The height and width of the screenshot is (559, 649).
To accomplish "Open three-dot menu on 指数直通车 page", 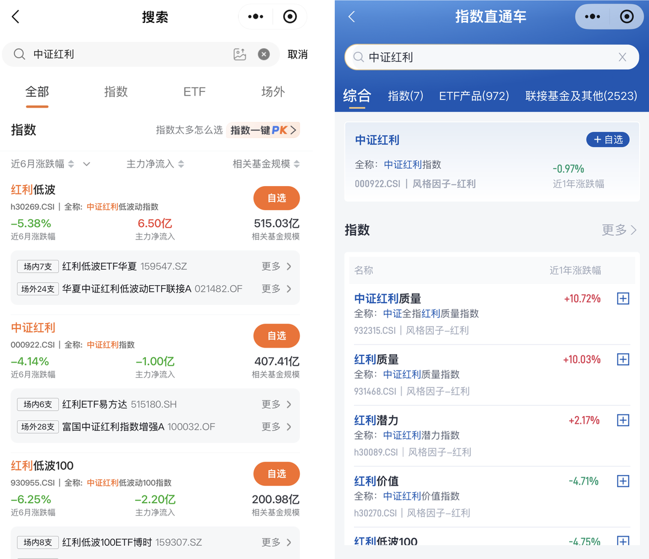I will [x=593, y=17].
